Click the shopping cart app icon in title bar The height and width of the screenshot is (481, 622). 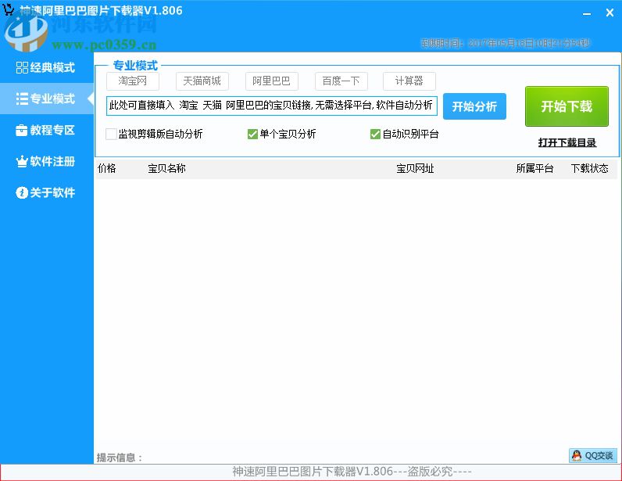point(9,9)
